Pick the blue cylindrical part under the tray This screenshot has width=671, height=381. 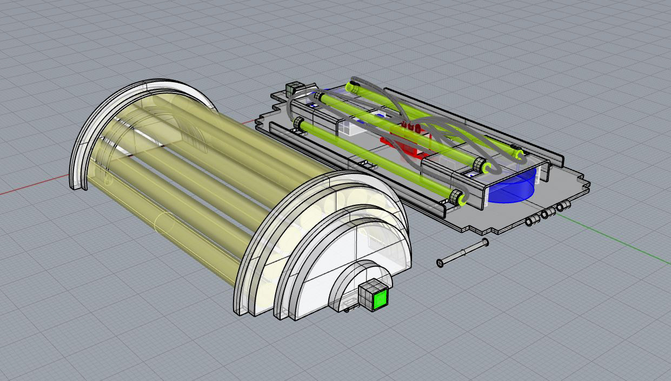(x=512, y=185)
